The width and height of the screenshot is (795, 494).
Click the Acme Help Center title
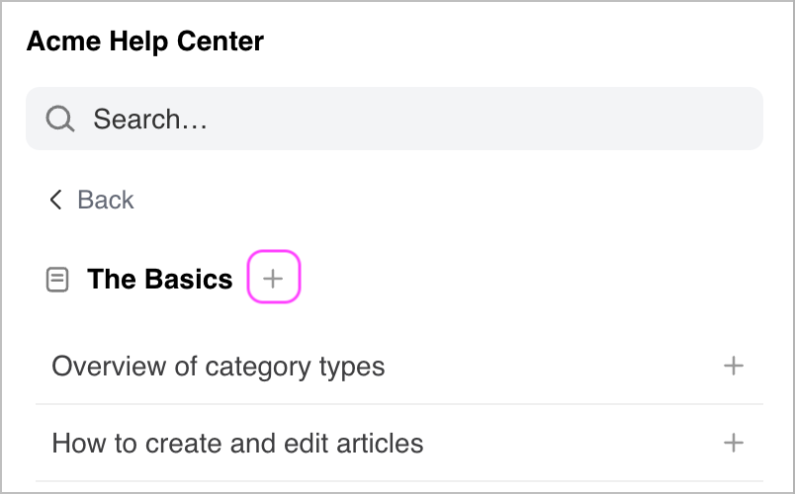(145, 41)
